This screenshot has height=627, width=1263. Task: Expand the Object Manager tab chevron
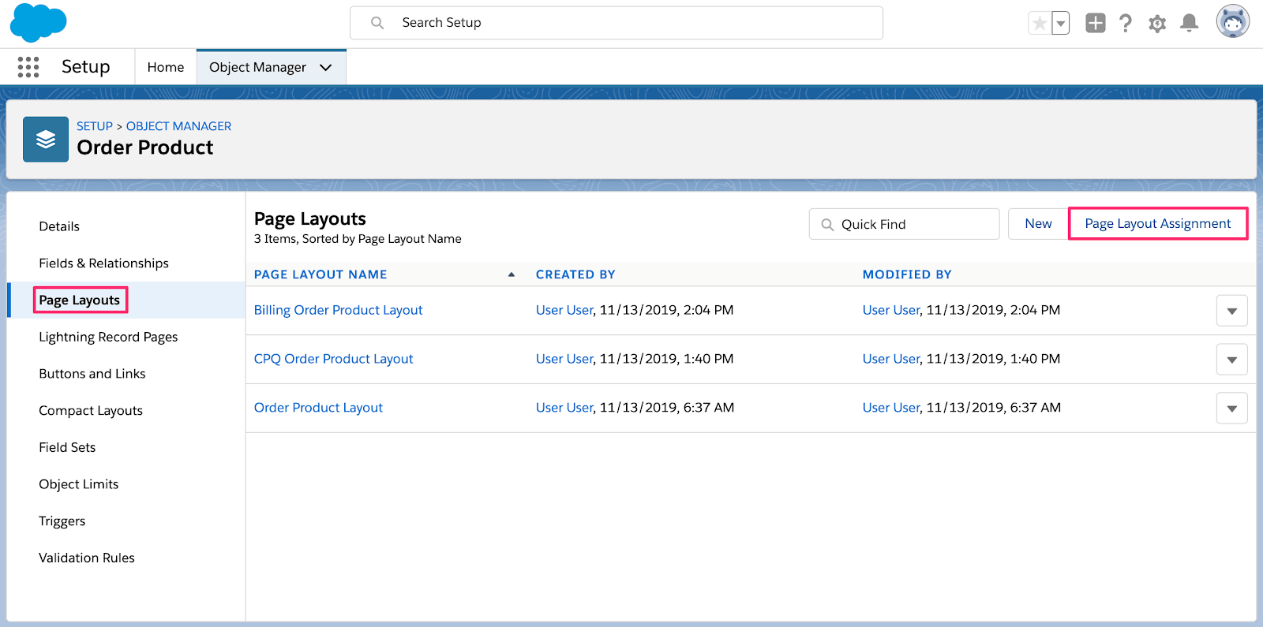pyautogui.click(x=326, y=68)
